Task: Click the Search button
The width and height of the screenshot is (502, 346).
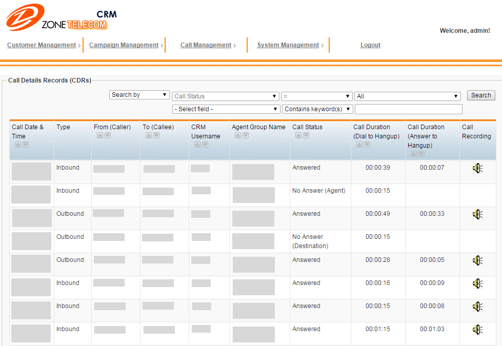Action: click(481, 95)
